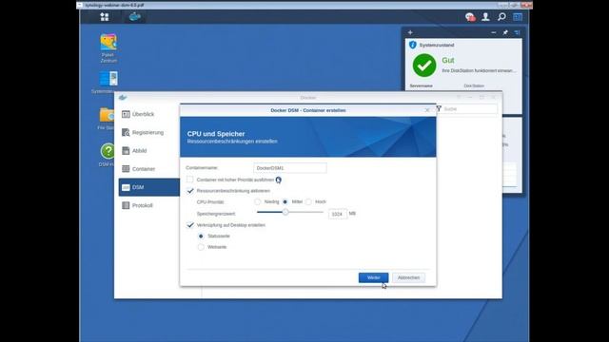
Task: Click the Servername label in widget
Action: (x=421, y=85)
